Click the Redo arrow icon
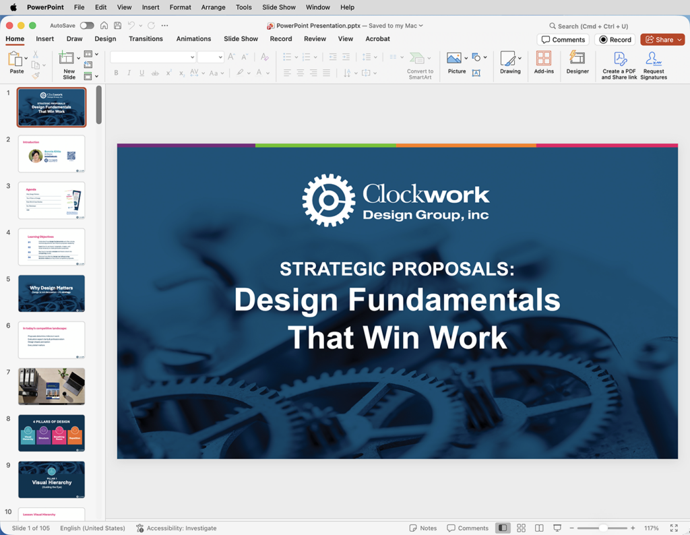The height and width of the screenshot is (535, 690). tap(152, 26)
